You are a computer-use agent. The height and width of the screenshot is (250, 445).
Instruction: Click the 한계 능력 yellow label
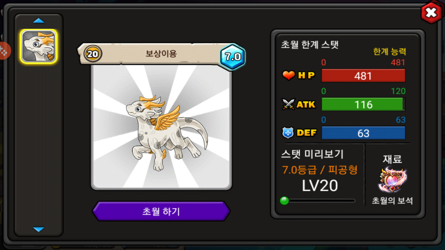[x=390, y=52]
